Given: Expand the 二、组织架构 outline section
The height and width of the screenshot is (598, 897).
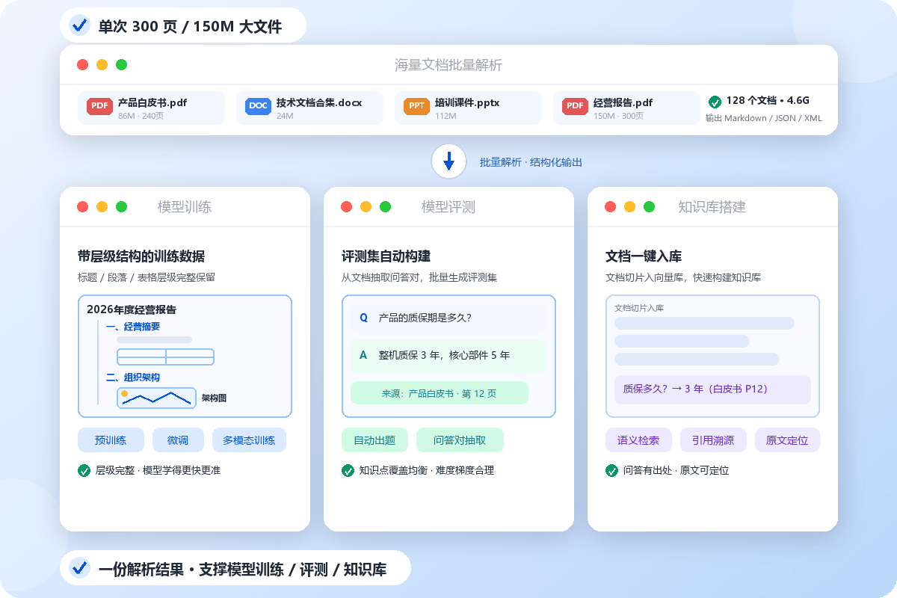Looking at the screenshot, I should 133,377.
